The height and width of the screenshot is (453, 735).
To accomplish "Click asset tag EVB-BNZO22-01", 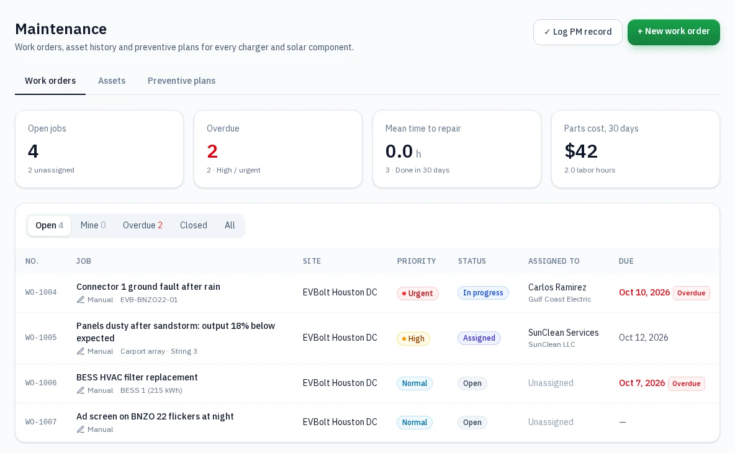I will coord(149,300).
